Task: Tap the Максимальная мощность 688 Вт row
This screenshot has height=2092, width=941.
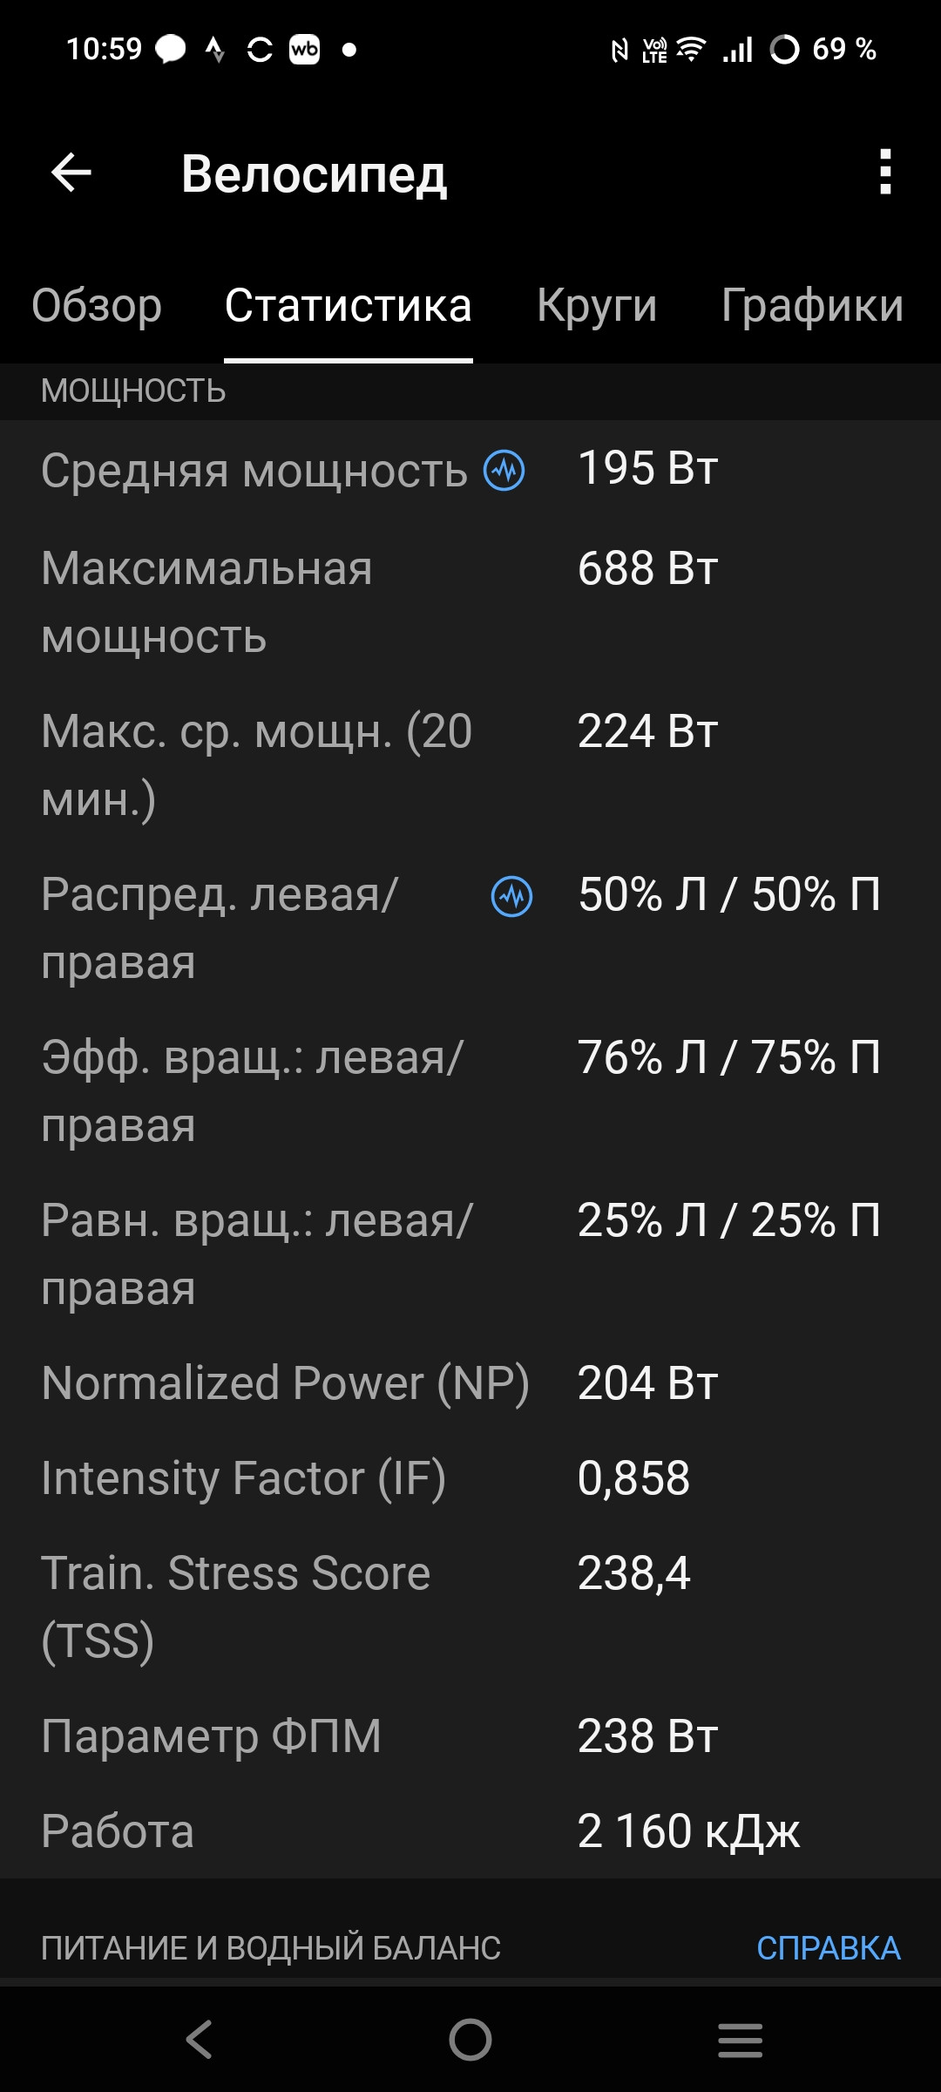Action: pyautogui.click(x=470, y=602)
